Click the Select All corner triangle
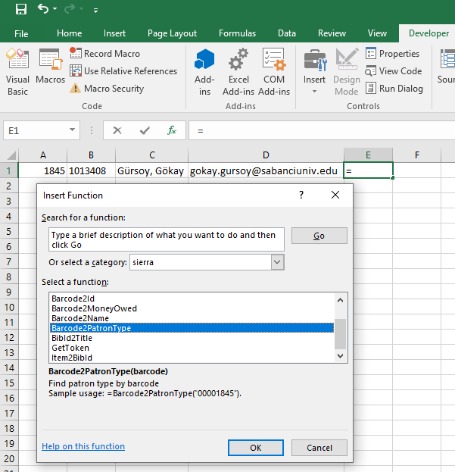Image resolution: width=455 pixels, height=472 pixels. pyautogui.click(x=11, y=155)
